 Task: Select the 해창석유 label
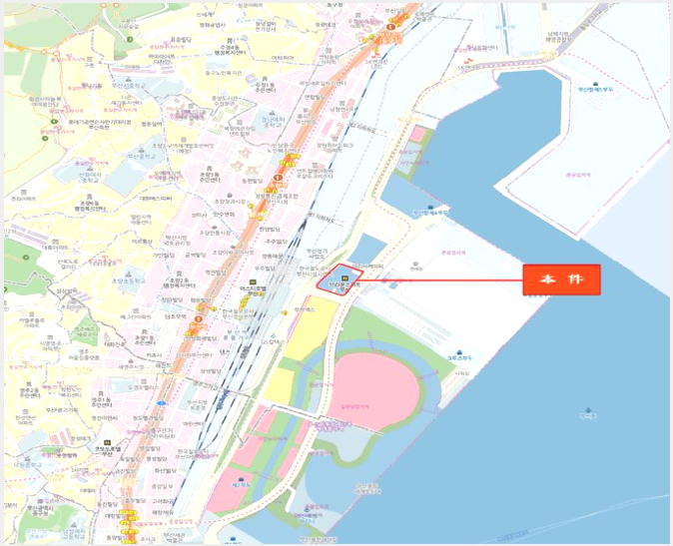tap(163, 512)
